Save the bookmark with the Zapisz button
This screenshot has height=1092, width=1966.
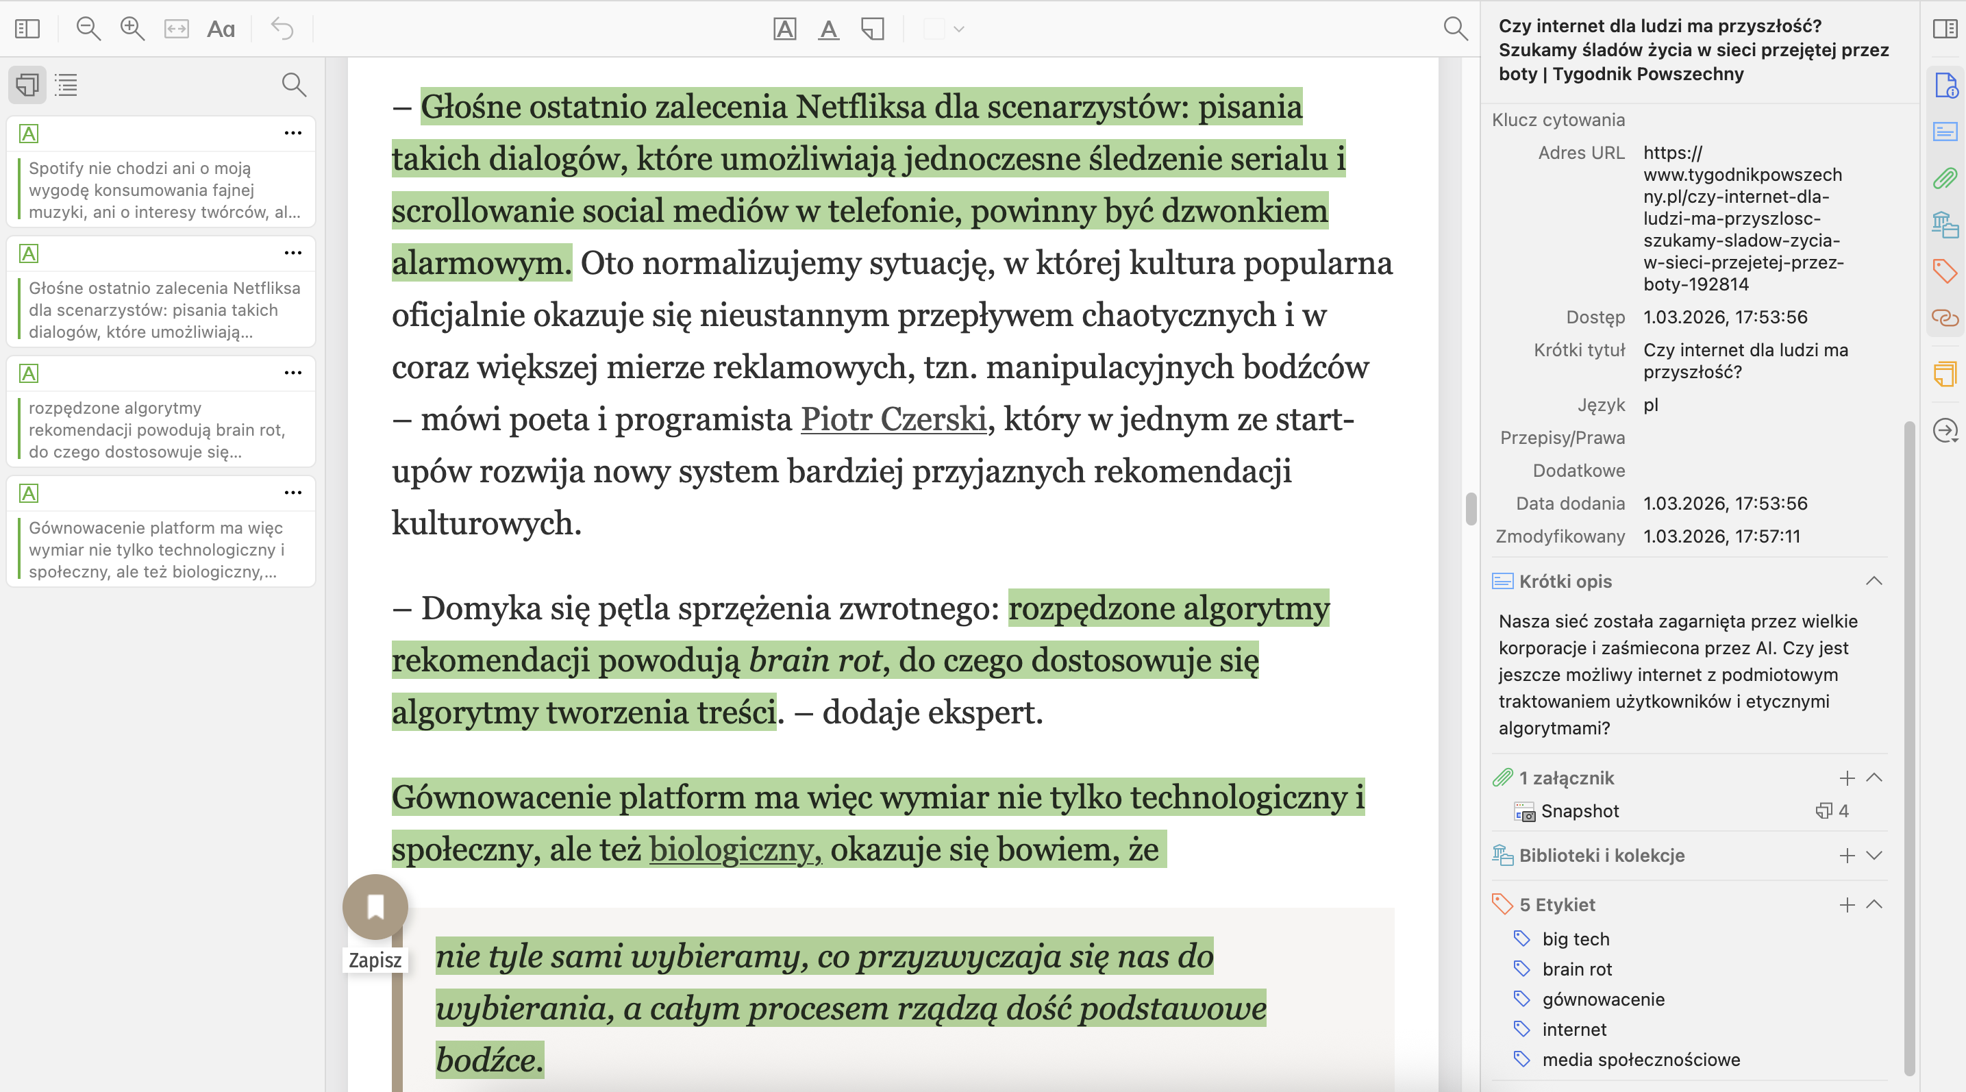(x=375, y=906)
